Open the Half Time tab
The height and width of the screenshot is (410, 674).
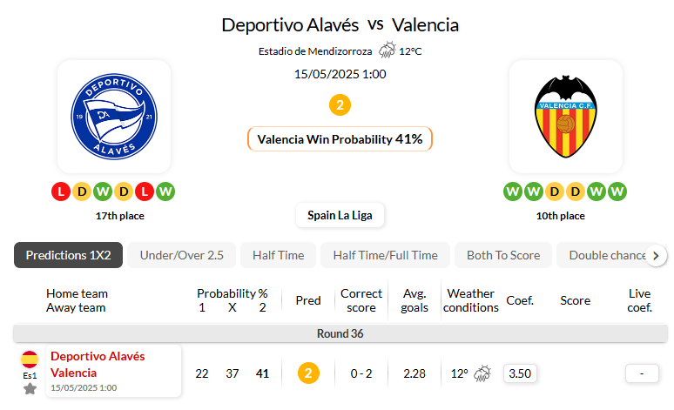point(278,255)
